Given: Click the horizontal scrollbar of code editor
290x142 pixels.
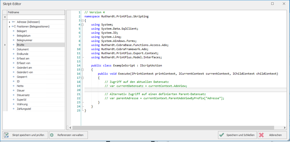Looking at the screenshot, I should pos(173,128).
